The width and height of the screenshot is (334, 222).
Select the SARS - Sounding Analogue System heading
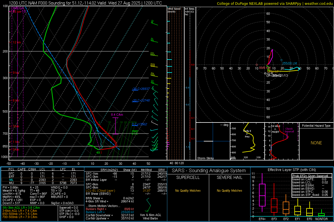[x=209, y=171]
